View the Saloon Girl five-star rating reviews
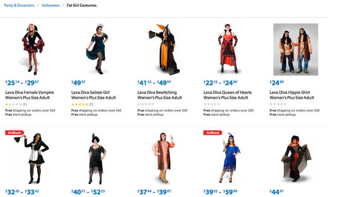360x197 pixels. [x=82, y=104]
